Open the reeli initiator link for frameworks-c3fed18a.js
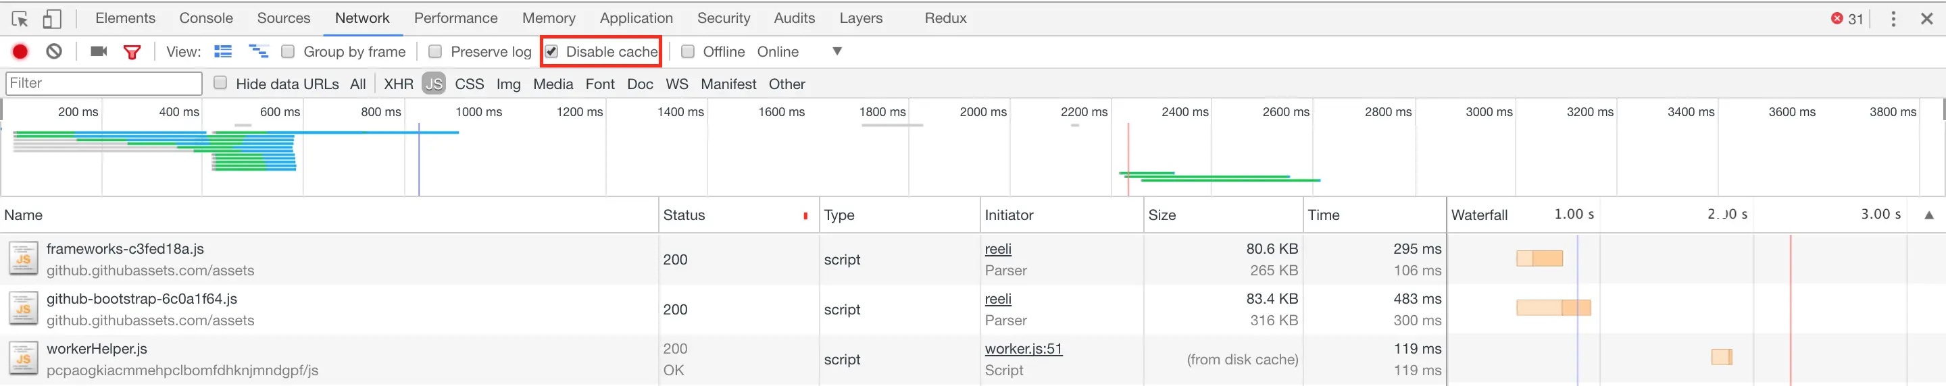Screen dimensions: 1946x386 (x=998, y=249)
